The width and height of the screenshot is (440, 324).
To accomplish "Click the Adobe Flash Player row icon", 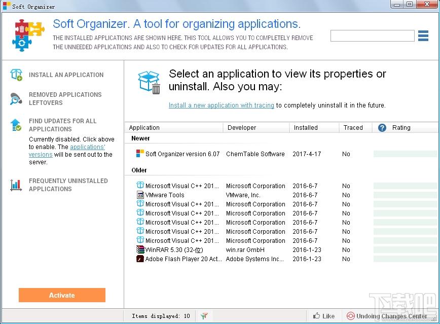I will 140,259.
